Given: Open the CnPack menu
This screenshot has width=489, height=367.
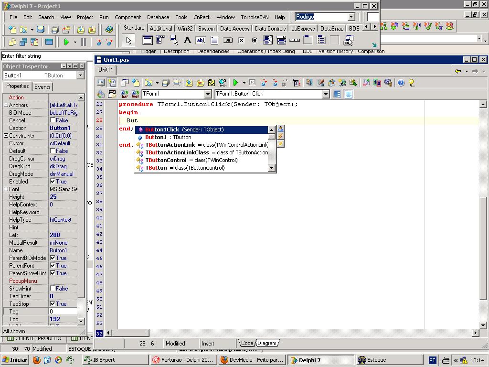Looking at the screenshot, I should click(202, 17).
